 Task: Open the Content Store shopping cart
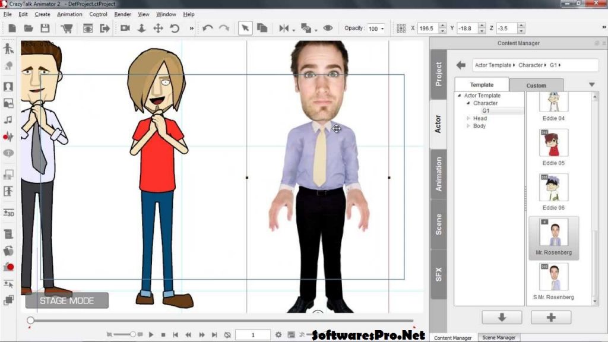(67, 27)
